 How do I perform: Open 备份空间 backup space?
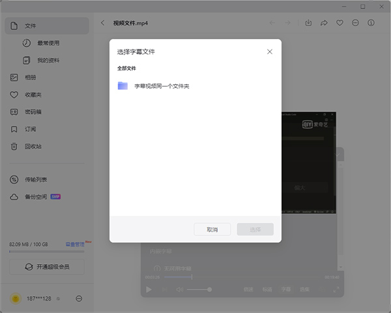(36, 196)
